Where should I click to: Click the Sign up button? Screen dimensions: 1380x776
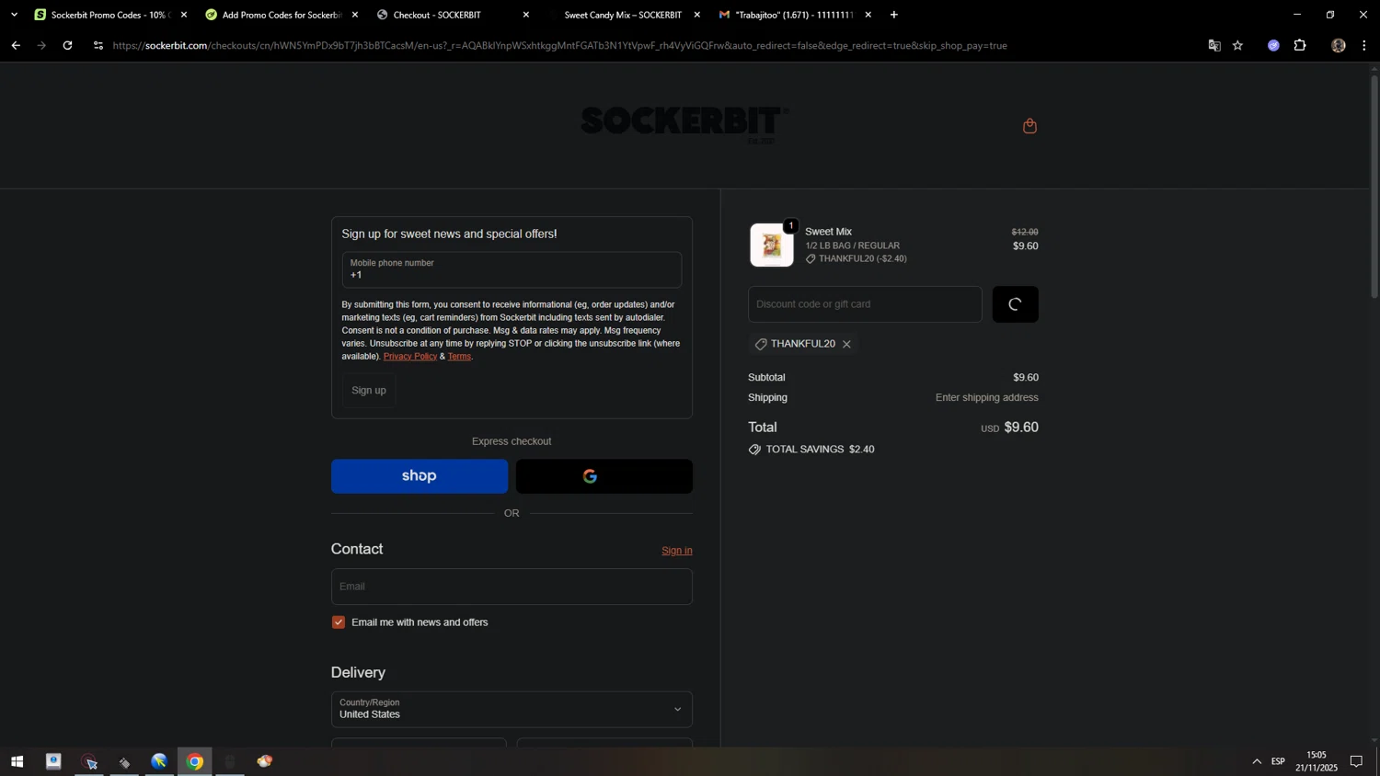click(x=369, y=391)
